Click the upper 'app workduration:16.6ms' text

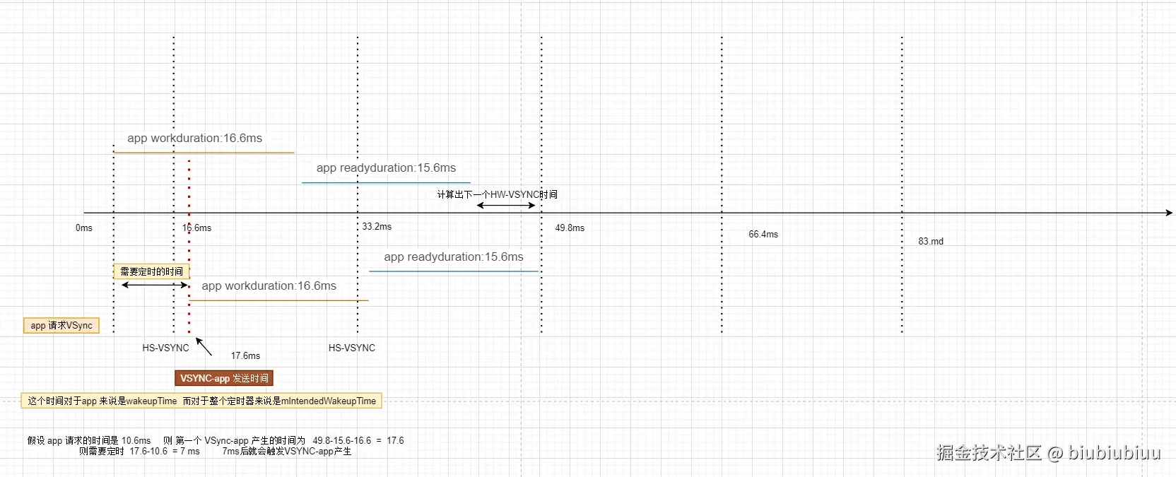coord(195,138)
